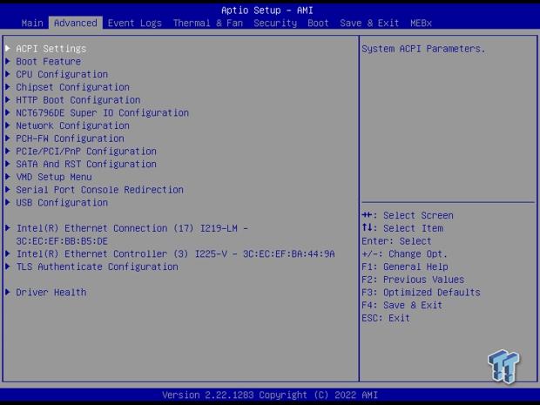Viewport: 540px width, 405px height.
Task: Open the MEBx tab
Action: click(x=421, y=23)
